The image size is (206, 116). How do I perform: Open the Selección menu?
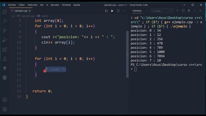[33, 5]
